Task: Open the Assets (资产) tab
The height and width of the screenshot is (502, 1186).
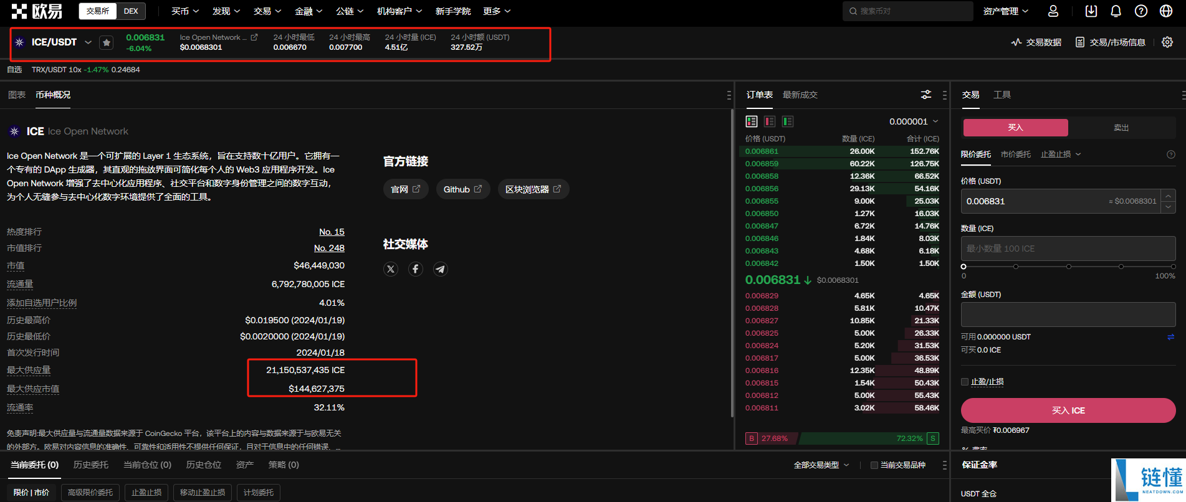Action: point(245,465)
